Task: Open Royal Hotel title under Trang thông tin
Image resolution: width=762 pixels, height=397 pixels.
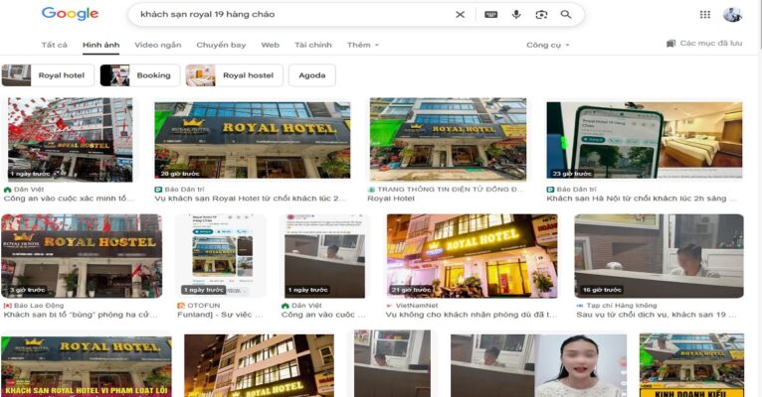Action: point(391,198)
